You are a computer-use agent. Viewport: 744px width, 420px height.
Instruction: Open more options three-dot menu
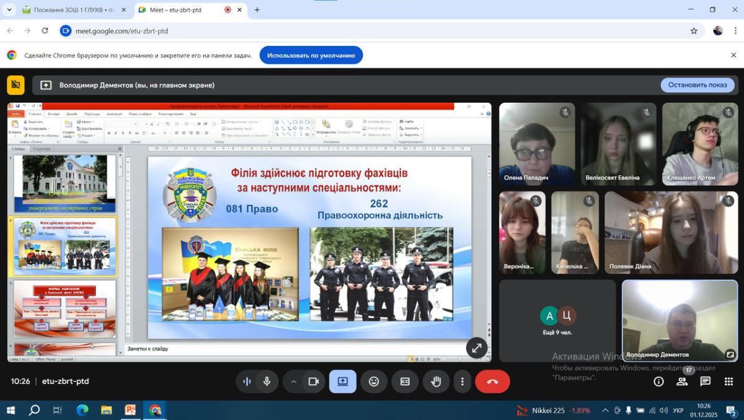click(x=462, y=382)
